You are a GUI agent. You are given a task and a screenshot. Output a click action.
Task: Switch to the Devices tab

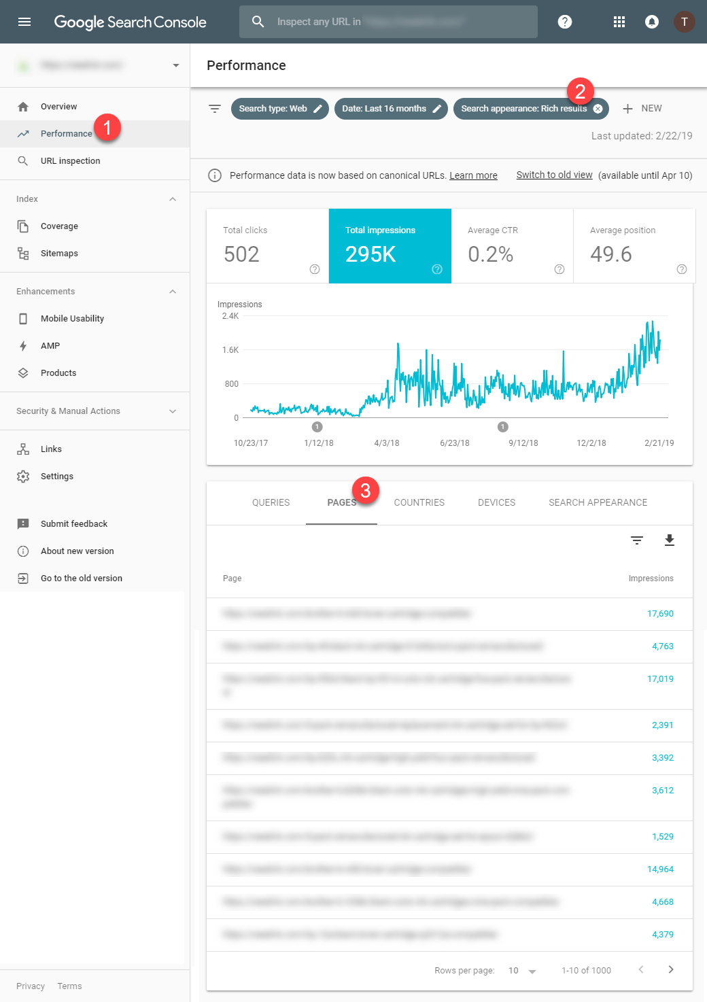(497, 503)
